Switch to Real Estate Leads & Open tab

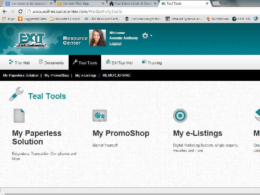tap(133, 4)
